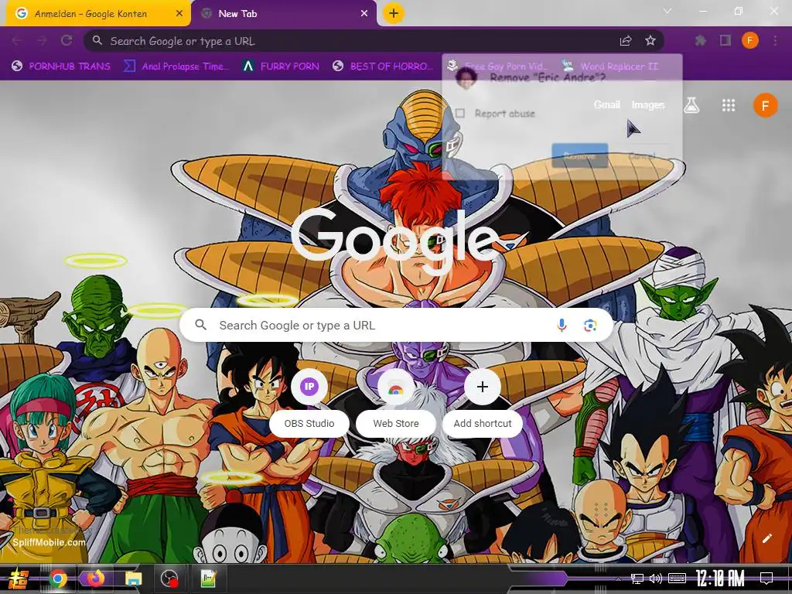Expand hidden system tray icons
This screenshot has height=594, width=792.
click(x=618, y=579)
